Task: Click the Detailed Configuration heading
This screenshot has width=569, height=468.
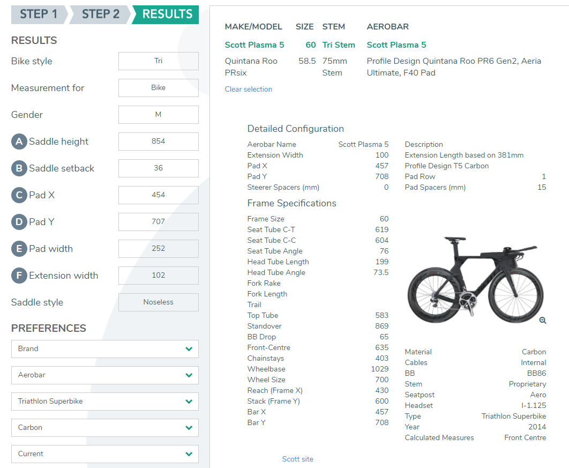Action: (295, 129)
